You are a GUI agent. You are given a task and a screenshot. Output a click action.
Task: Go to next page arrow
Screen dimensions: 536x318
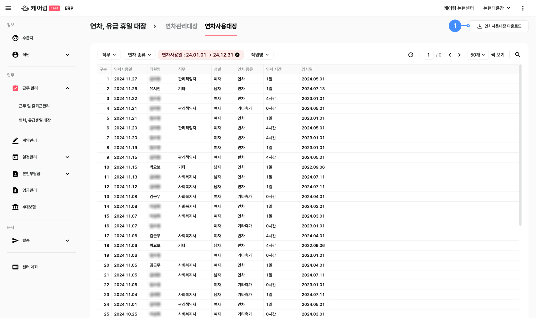[x=459, y=55]
